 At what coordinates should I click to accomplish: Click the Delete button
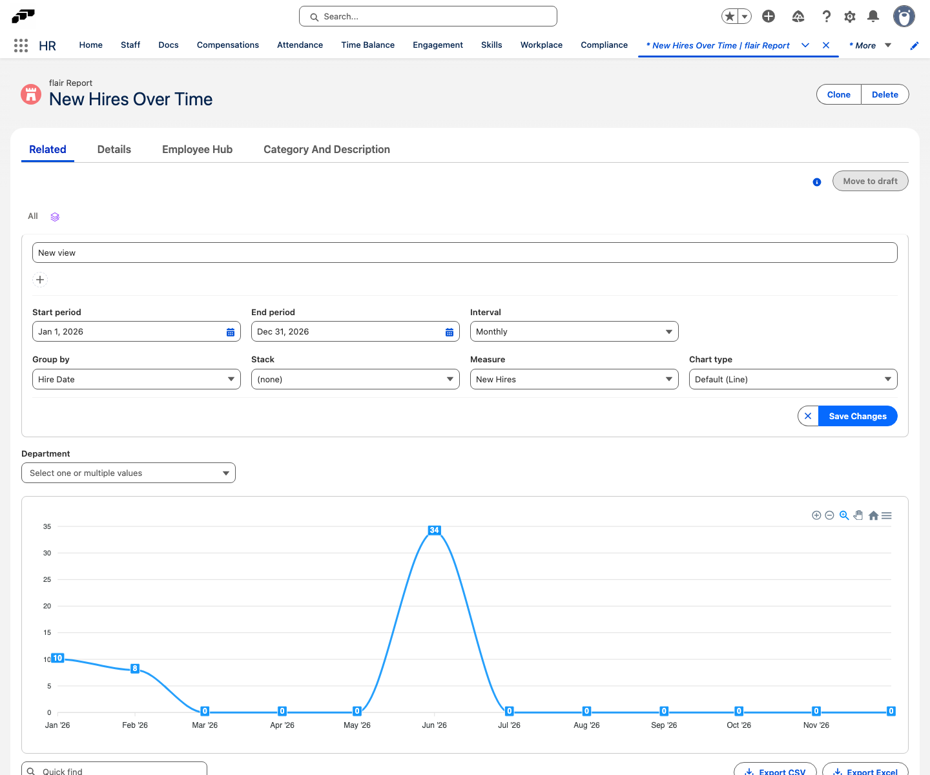point(885,94)
